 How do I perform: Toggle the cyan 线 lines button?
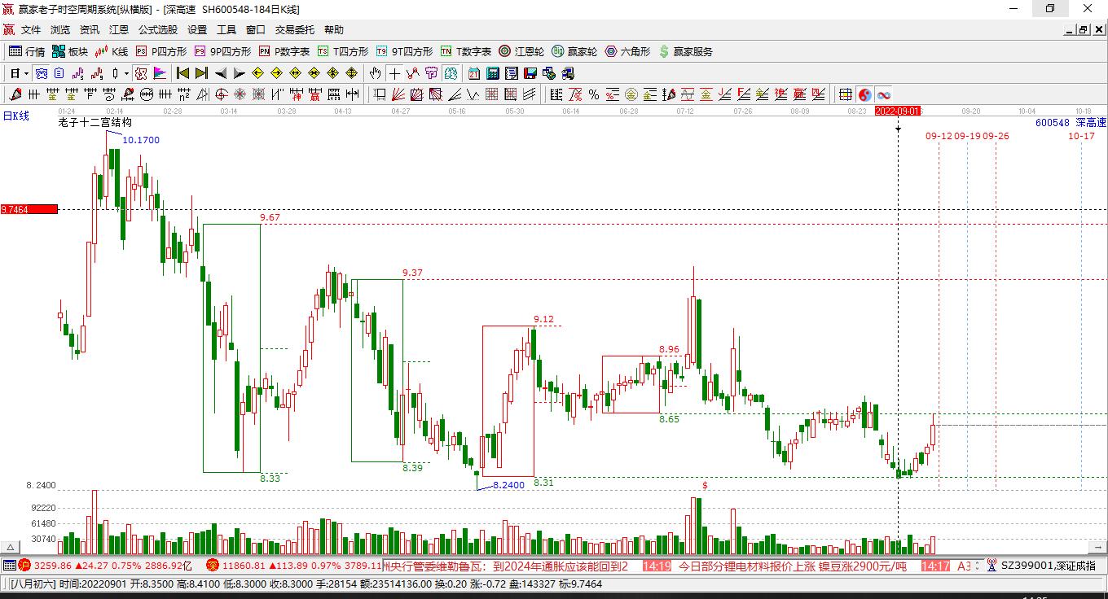(451, 73)
